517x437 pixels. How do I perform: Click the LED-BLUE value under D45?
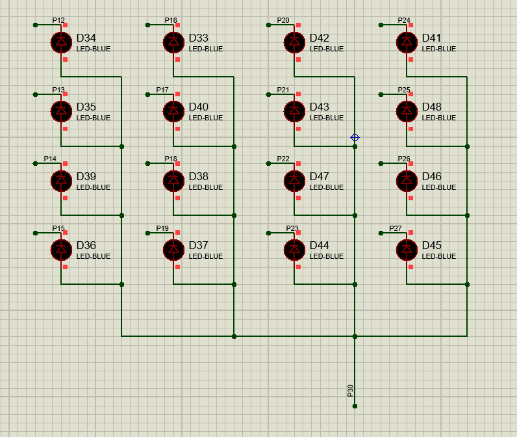[x=439, y=256]
